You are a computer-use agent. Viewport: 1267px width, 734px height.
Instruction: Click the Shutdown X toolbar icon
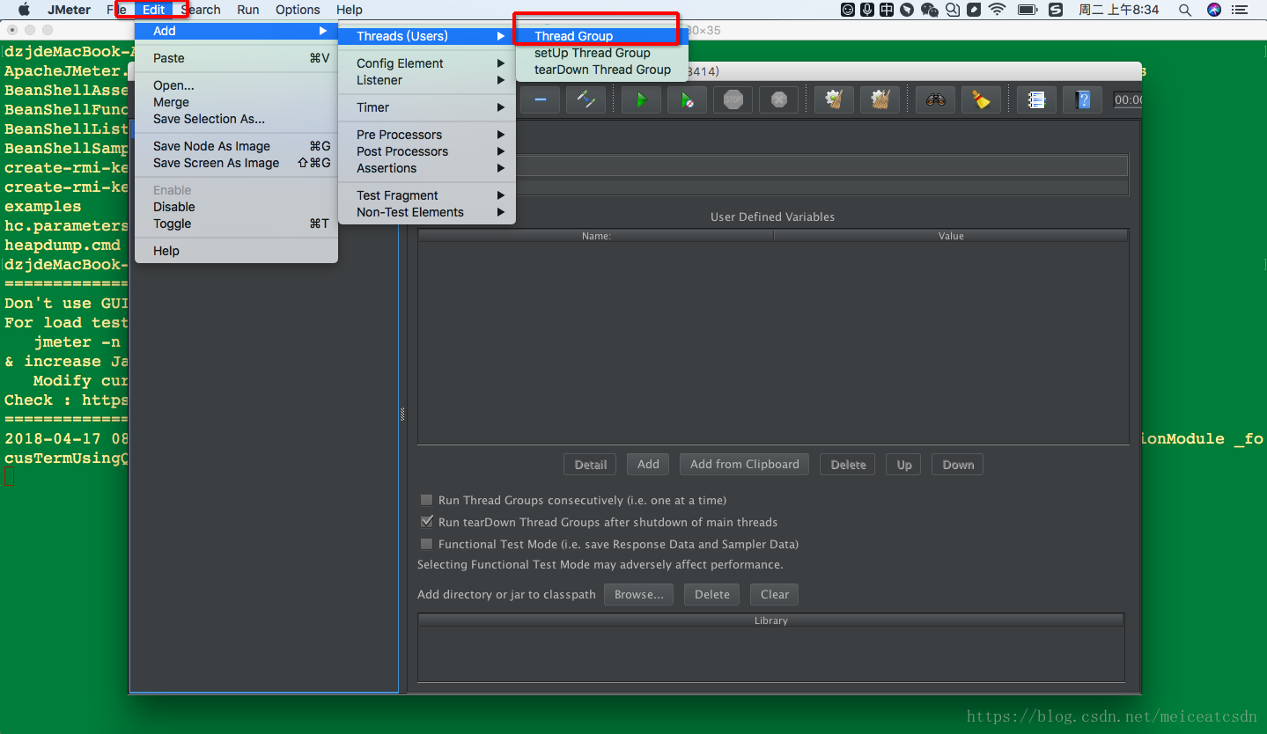778,99
